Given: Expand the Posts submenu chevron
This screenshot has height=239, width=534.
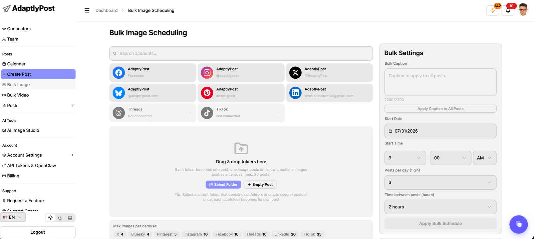Looking at the screenshot, I should click(x=72, y=106).
